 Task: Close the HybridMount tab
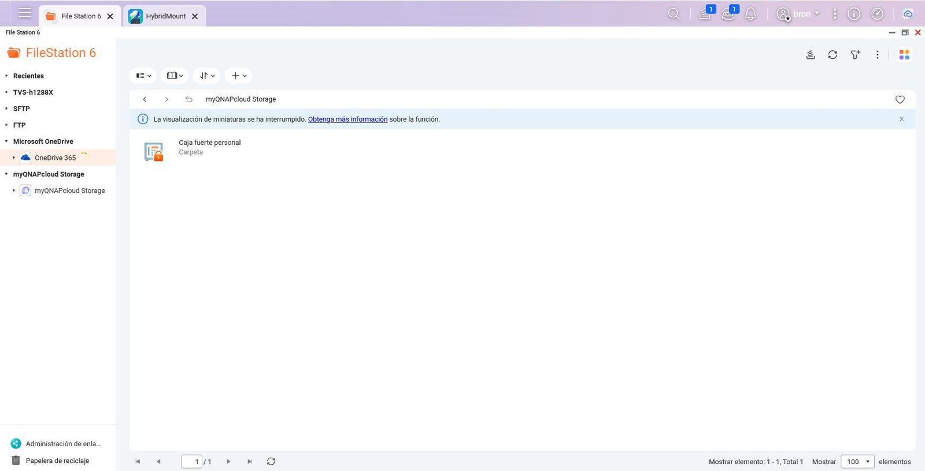[x=195, y=16]
